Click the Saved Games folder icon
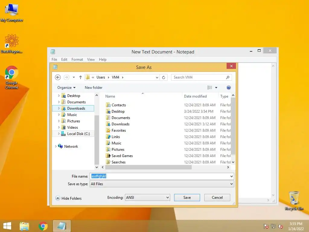309x232 pixels. (108, 156)
